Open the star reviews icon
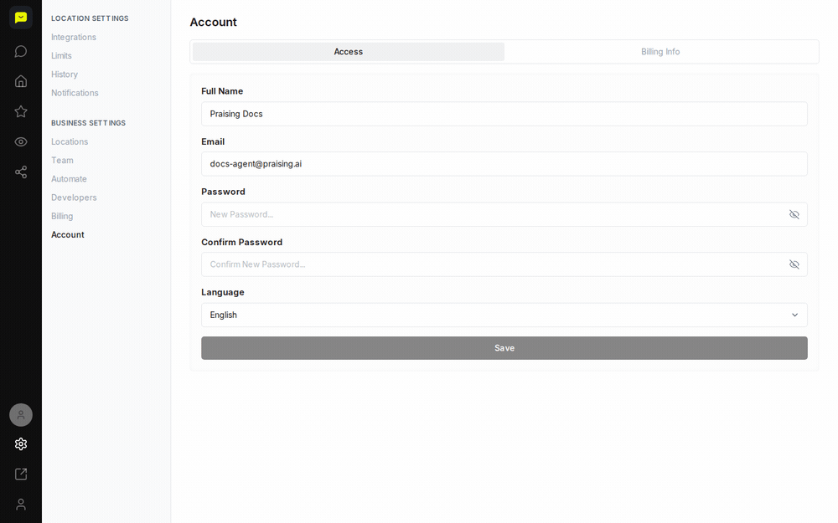Viewport: 838px width, 523px height. (x=21, y=111)
